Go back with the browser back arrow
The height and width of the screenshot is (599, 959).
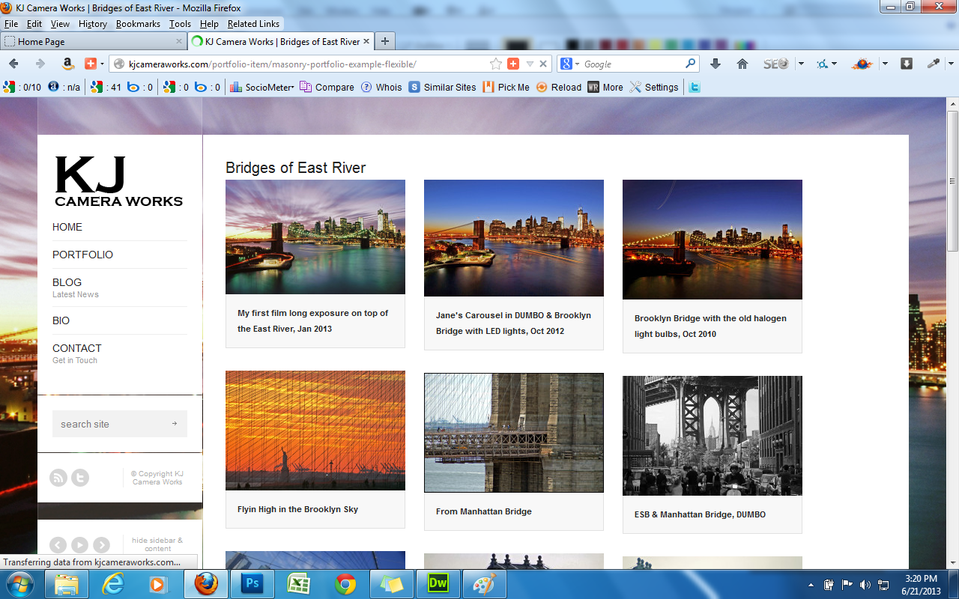coord(13,64)
